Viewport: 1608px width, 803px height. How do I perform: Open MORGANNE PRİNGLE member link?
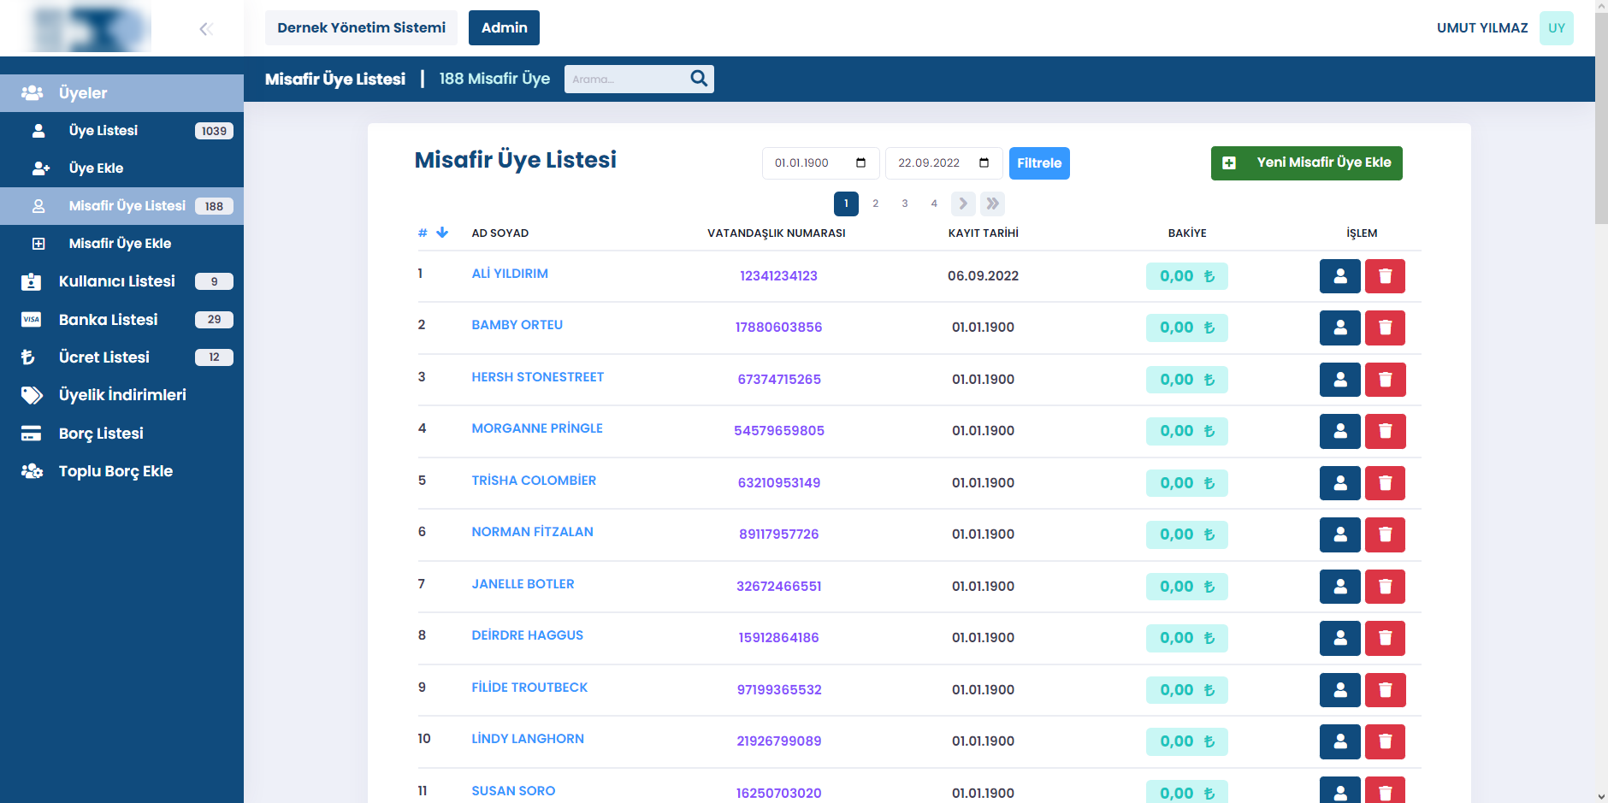pos(537,428)
